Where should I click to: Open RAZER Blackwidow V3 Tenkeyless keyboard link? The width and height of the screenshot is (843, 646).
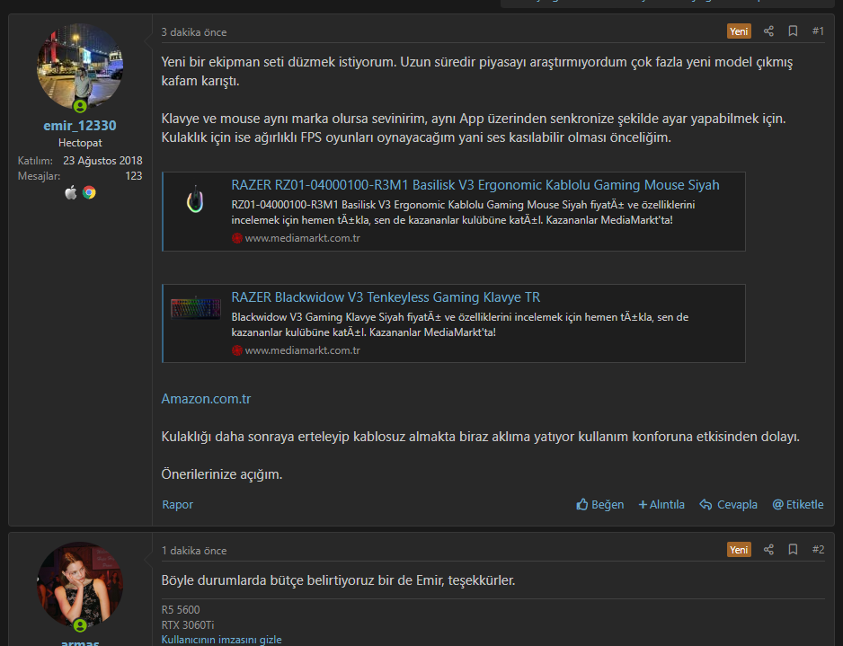pyautogui.click(x=386, y=297)
